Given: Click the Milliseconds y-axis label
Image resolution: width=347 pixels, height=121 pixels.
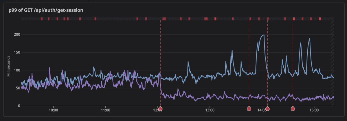Looking at the screenshot, I should pos(9,66).
